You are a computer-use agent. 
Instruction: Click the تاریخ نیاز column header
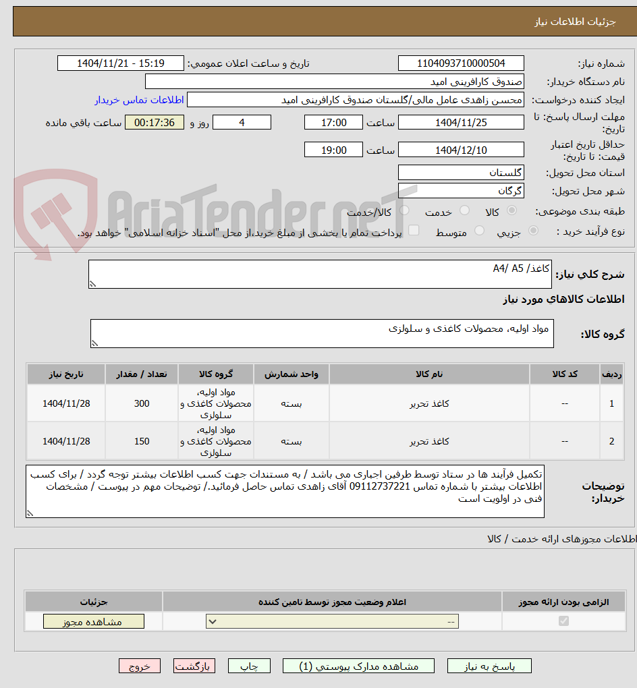[x=66, y=374]
